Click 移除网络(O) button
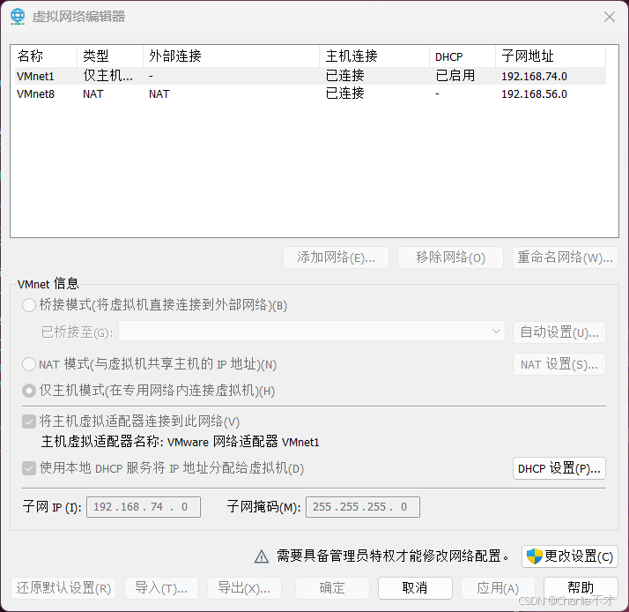 click(450, 257)
